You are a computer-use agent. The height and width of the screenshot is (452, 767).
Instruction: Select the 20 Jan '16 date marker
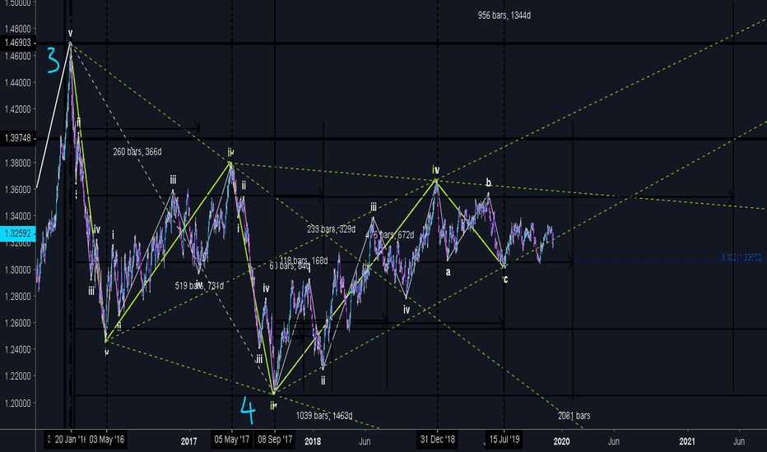(x=71, y=441)
